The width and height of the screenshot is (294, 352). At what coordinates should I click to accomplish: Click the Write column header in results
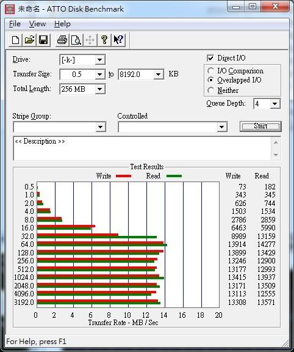233,176
